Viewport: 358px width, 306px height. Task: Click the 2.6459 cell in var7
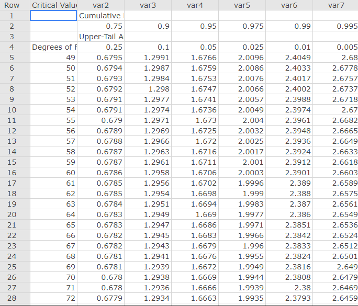coord(336,298)
